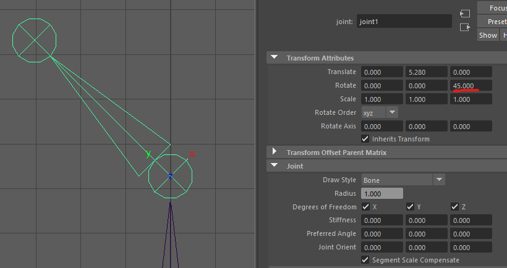Click the go to input connection icon

pyautogui.click(x=465, y=14)
